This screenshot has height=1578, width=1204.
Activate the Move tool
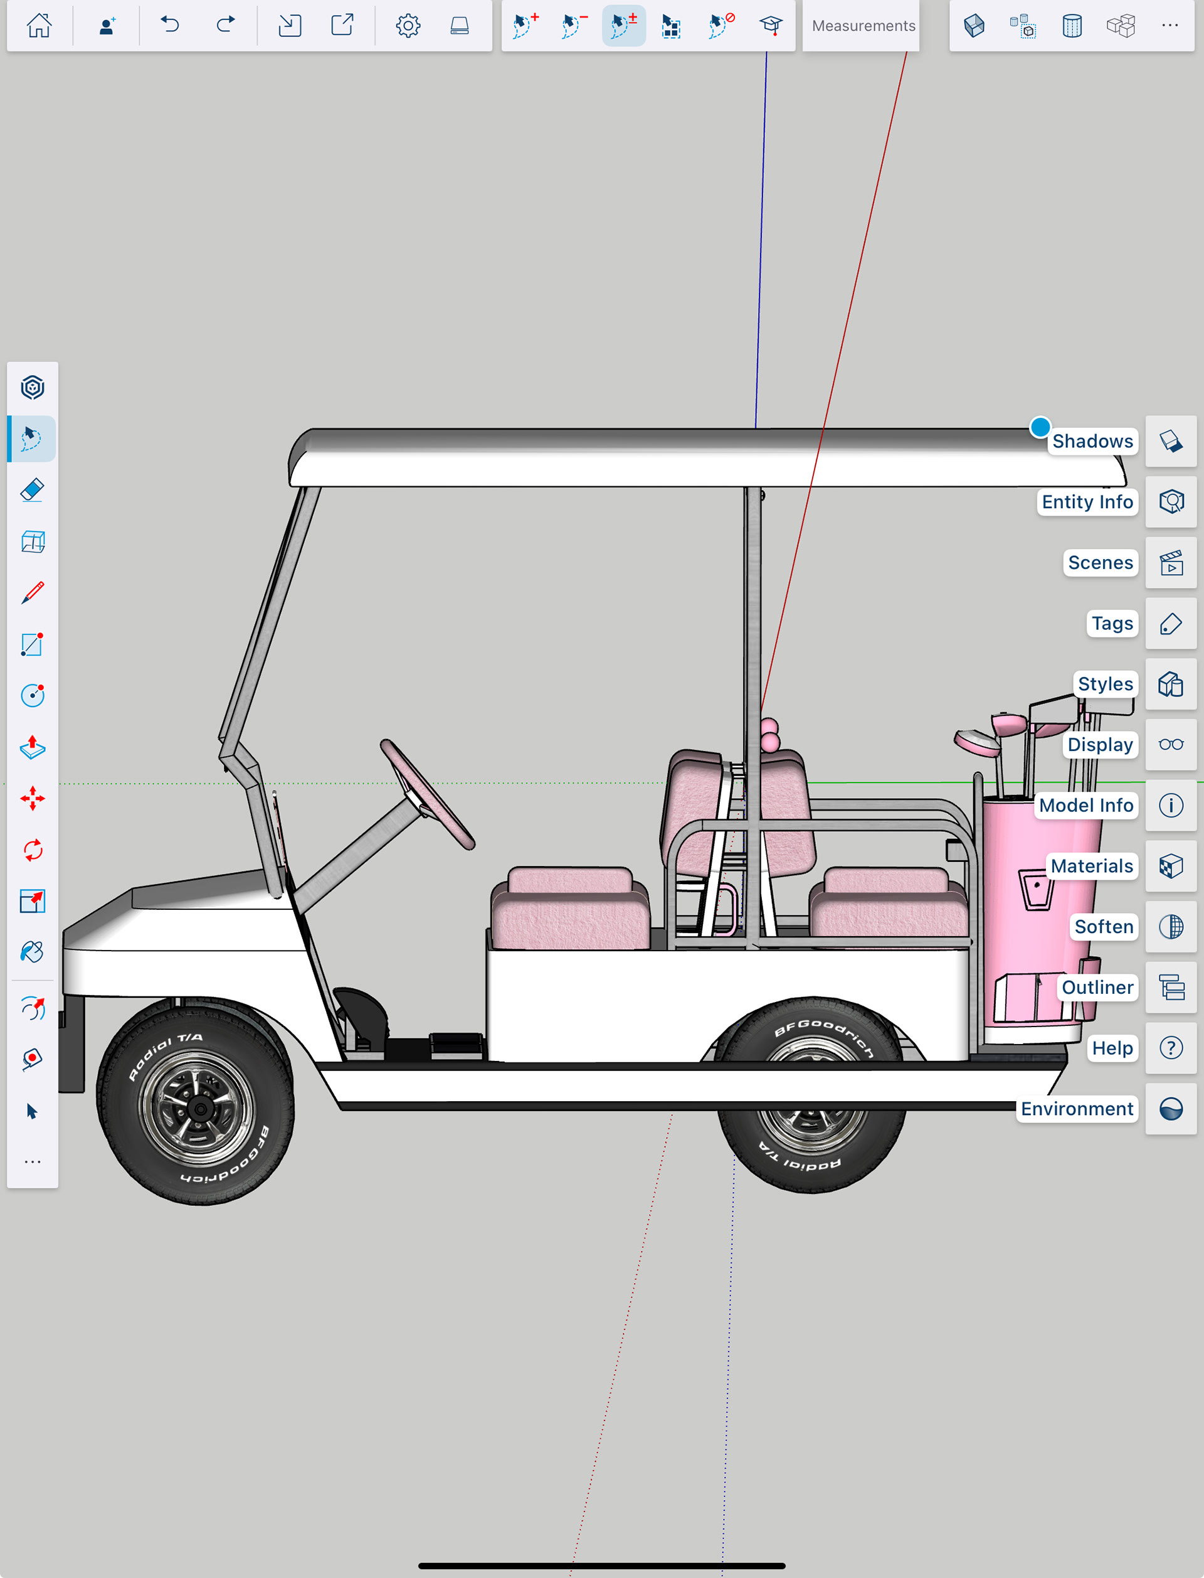pos(32,798)
